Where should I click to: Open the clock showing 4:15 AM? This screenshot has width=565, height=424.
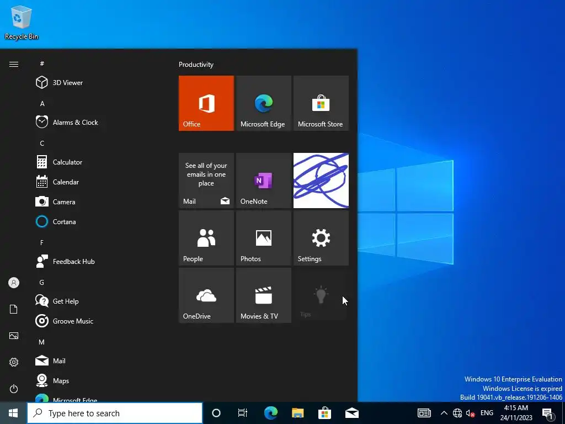(516, 413)
